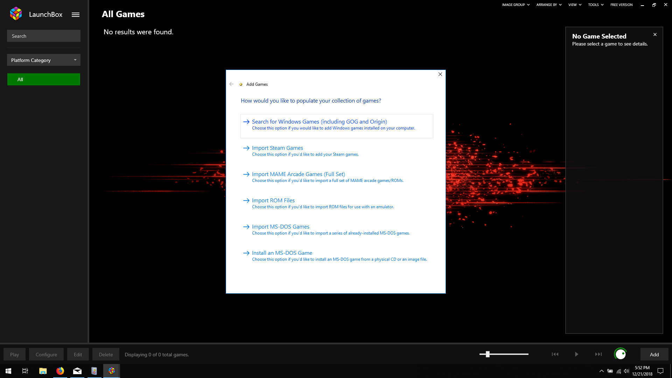
Task: Click the All Games heading
Action: pos(123,14)
